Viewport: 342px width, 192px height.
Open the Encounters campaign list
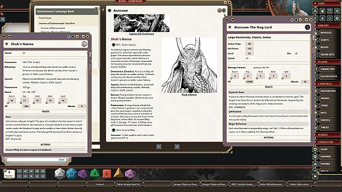point(329,91)
